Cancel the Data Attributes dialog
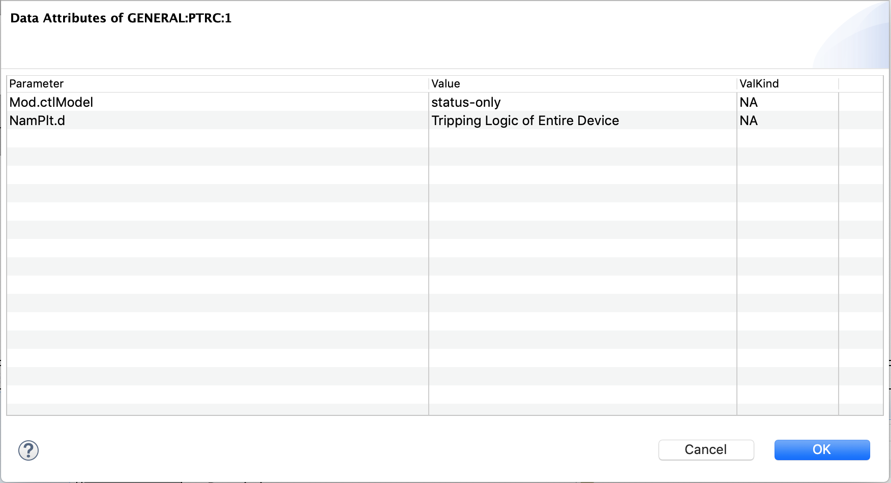The height and width of the screenshot is (483, 891). pyautogui.click(x=706, y=450)
